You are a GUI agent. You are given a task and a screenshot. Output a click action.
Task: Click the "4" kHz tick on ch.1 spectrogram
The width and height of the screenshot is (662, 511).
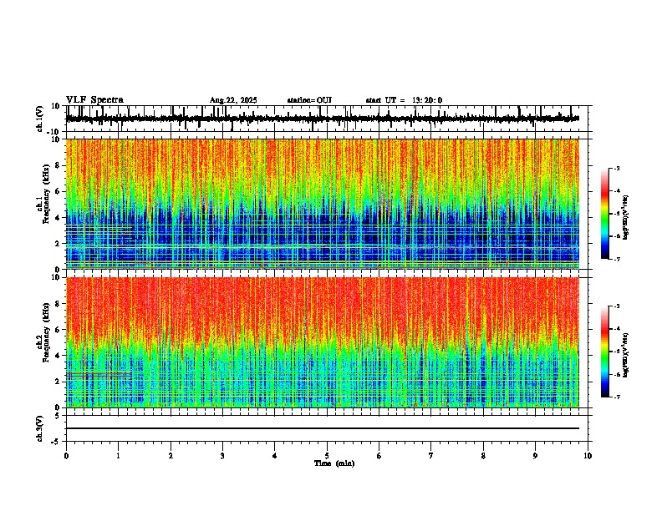59,218
